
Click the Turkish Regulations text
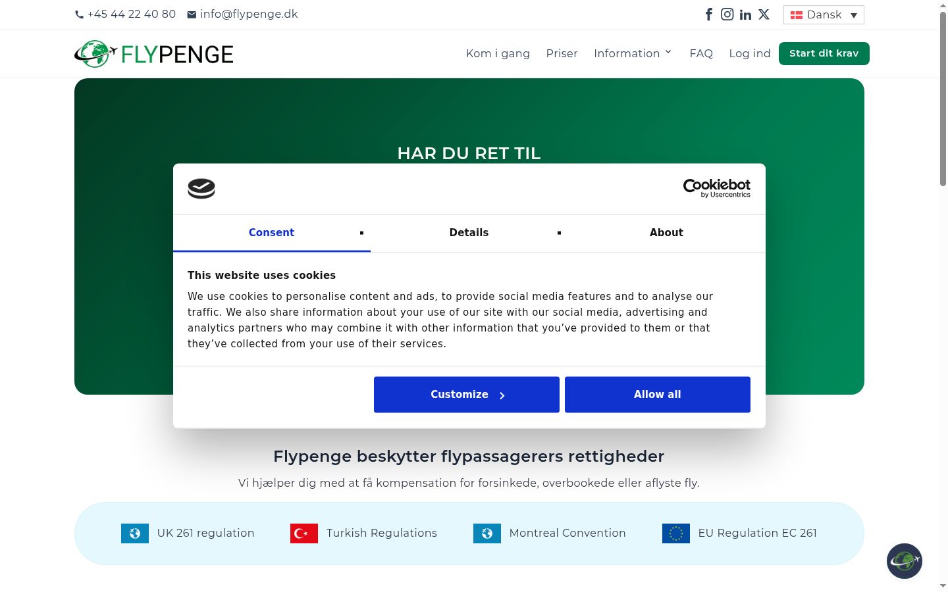[382, 533]
